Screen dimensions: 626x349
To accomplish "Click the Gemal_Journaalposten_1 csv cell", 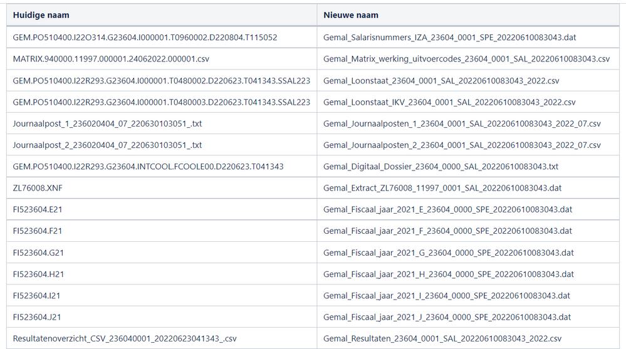I will [462, 124].
